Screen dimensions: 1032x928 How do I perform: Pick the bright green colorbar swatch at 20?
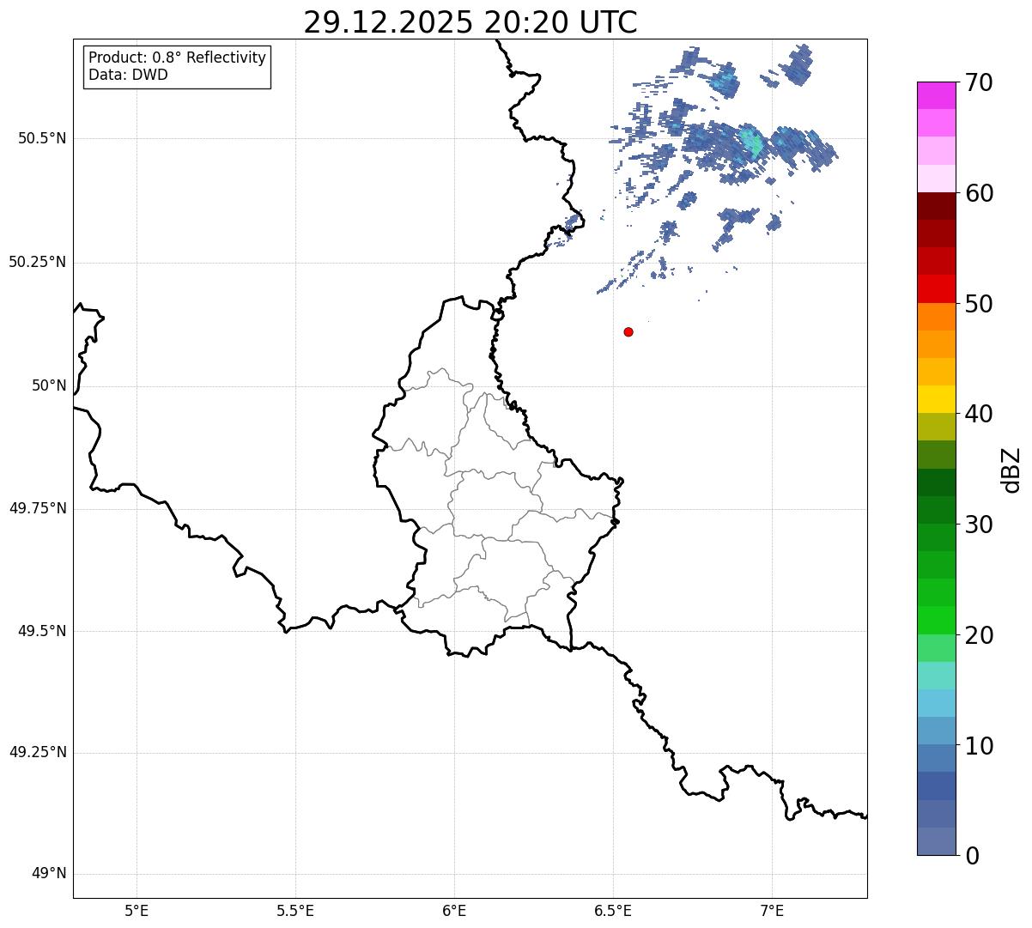tap(936, 621)
